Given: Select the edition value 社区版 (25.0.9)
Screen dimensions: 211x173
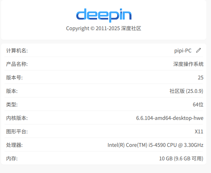Looking at the screenshot, I should pos(186,91).
